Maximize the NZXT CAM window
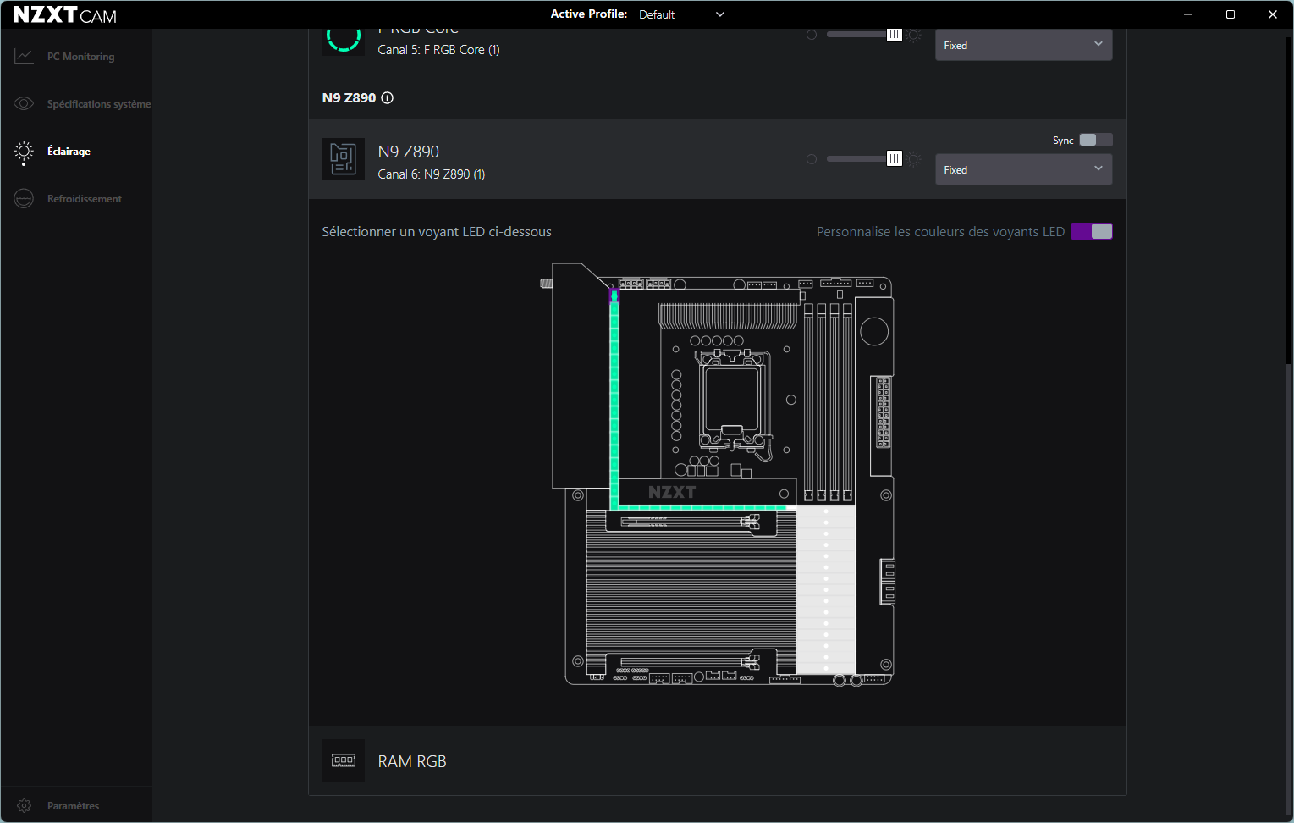This screenshot has width=1294, height=823. [x=1231, y=14]
